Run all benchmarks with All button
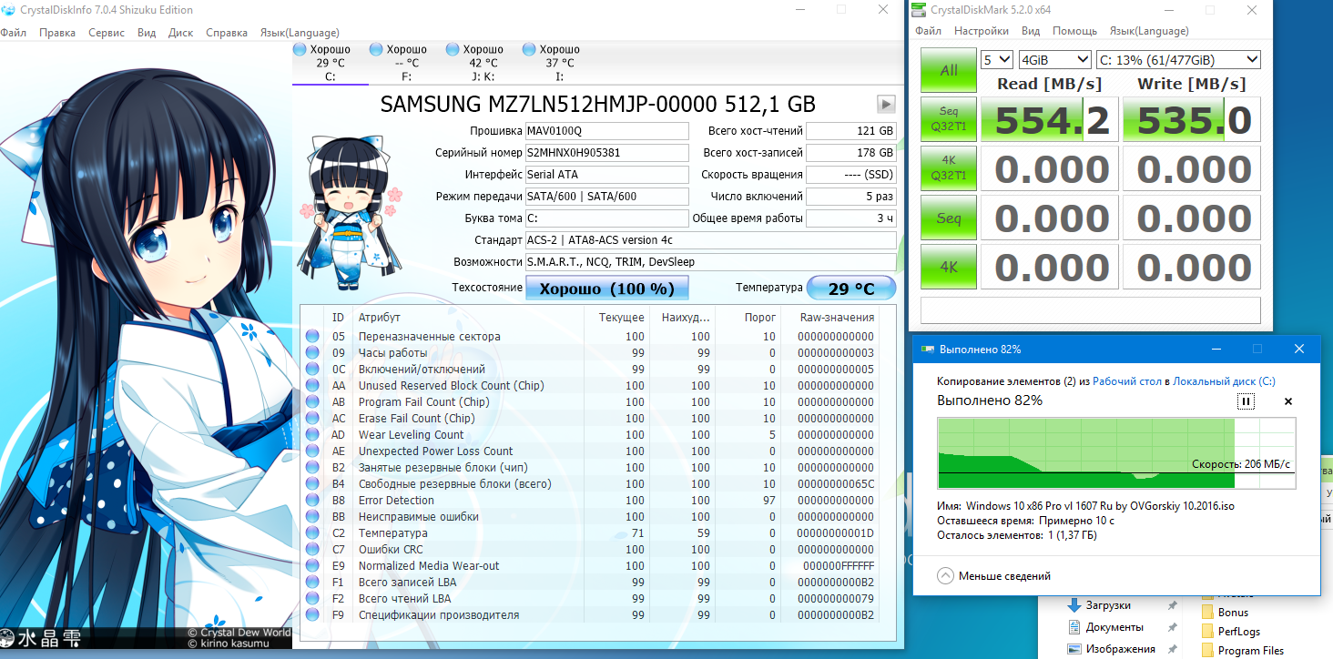1333x659 pixels. [x=949, y=70]
